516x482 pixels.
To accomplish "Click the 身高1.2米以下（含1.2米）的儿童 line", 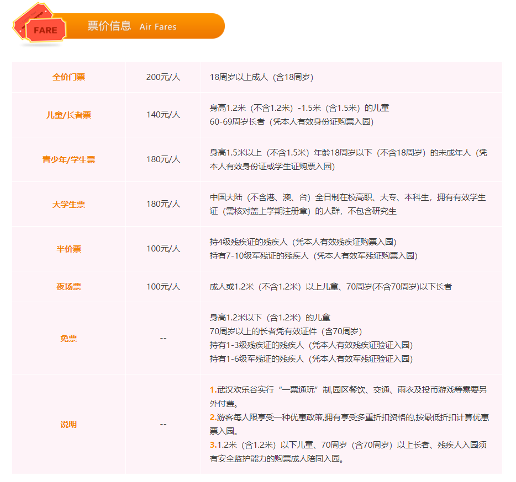I will [x=270, y=318].
